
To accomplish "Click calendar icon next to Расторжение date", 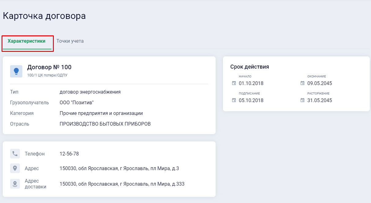I will click(x=302, y=100).
